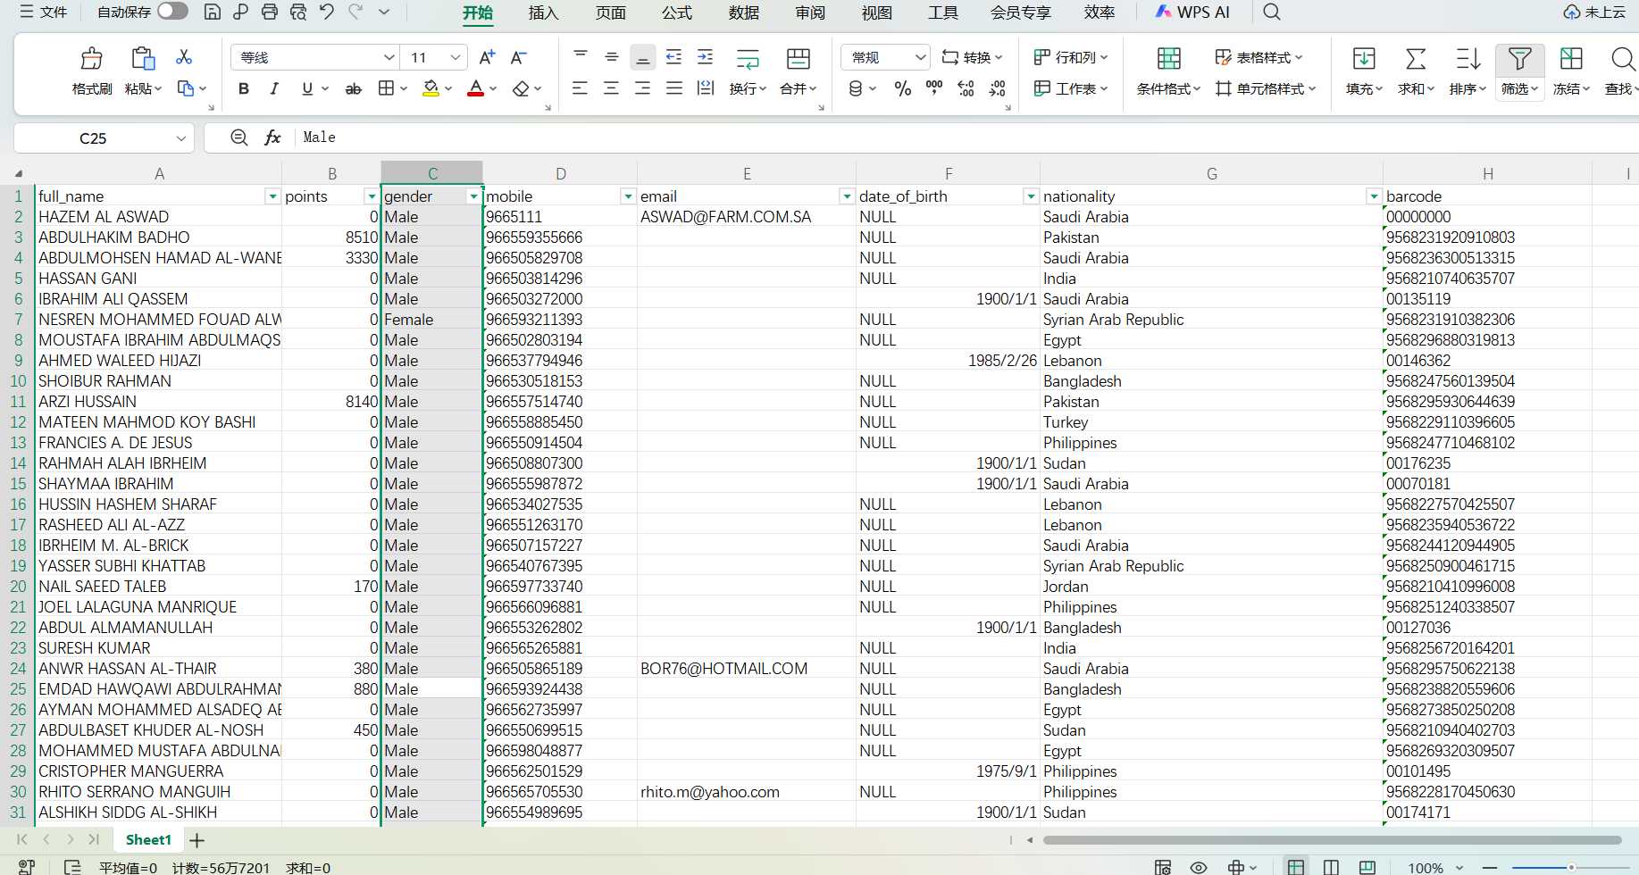Expand the Name Box dropdown arrow
Viewport: 1639px width, 875px height.
coord(181,138)
